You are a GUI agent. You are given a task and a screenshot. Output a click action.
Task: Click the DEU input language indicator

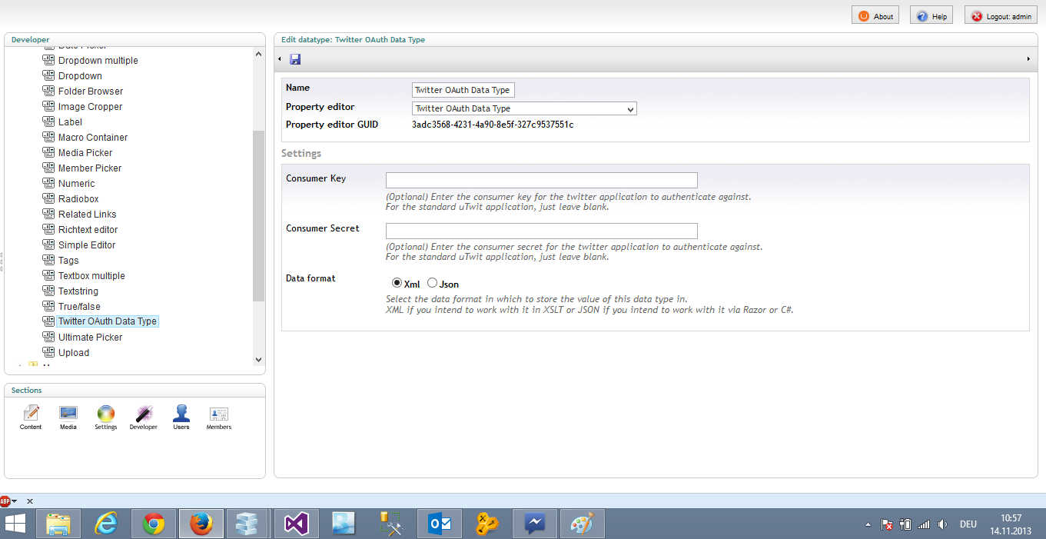pyautogui.click(x=968, y=524)
